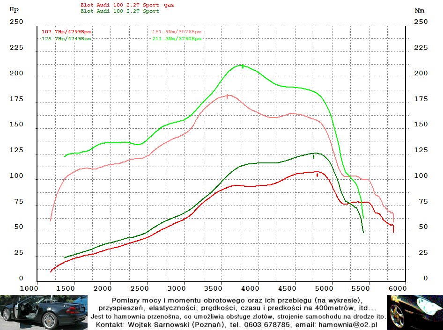
Task: Click the '250' label on the Hp axis
Action: coord(16,22)
